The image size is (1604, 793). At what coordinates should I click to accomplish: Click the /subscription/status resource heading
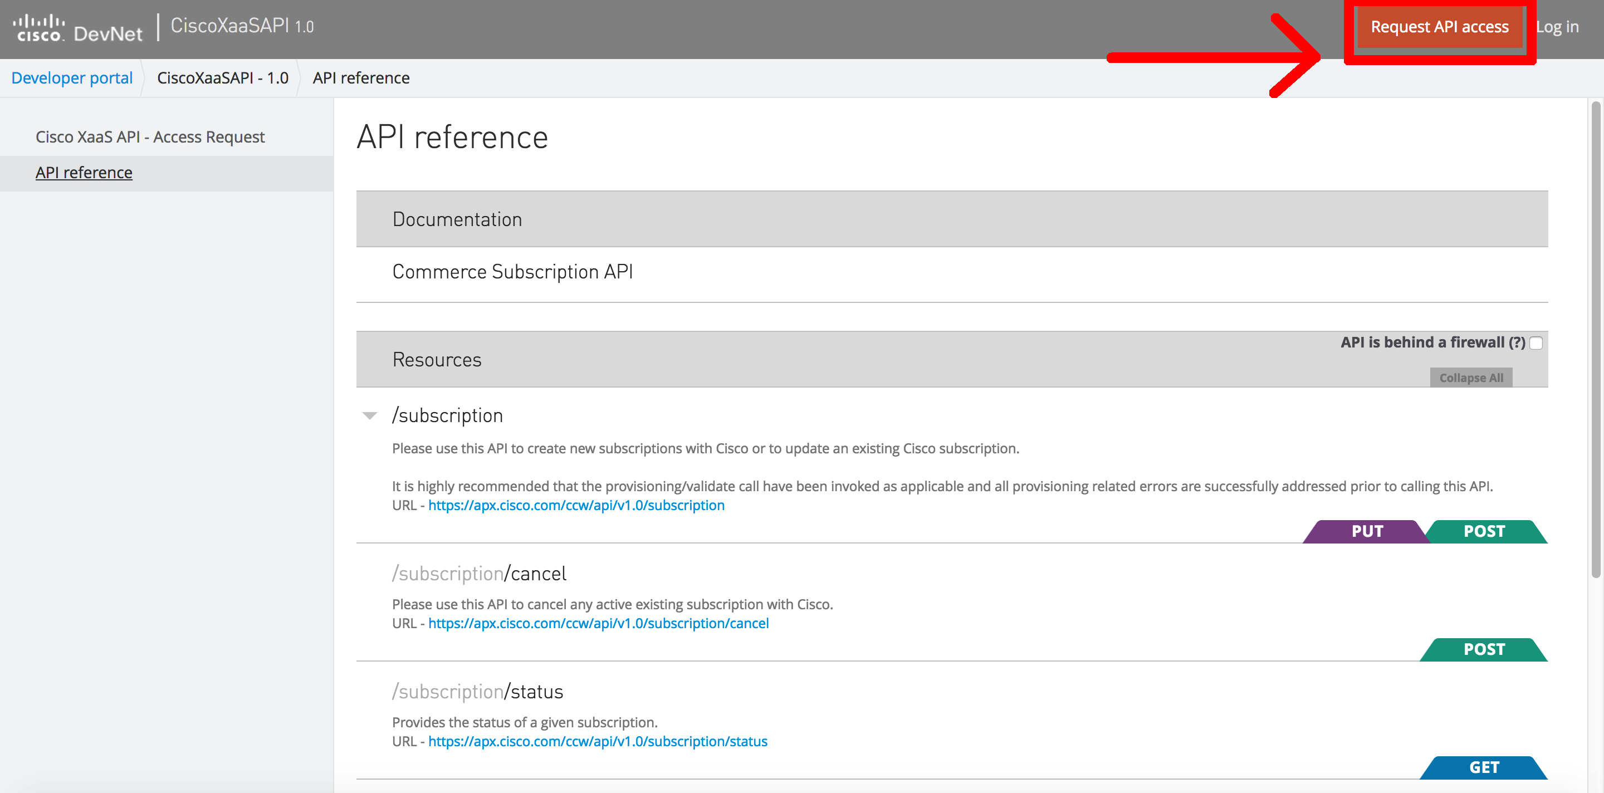click(477, 692)
